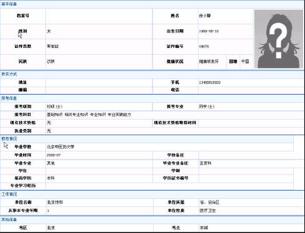Click the empty 档案号 field
Image resolution: width=305 pixels, height=233 pixels.
tap(99, 16)
